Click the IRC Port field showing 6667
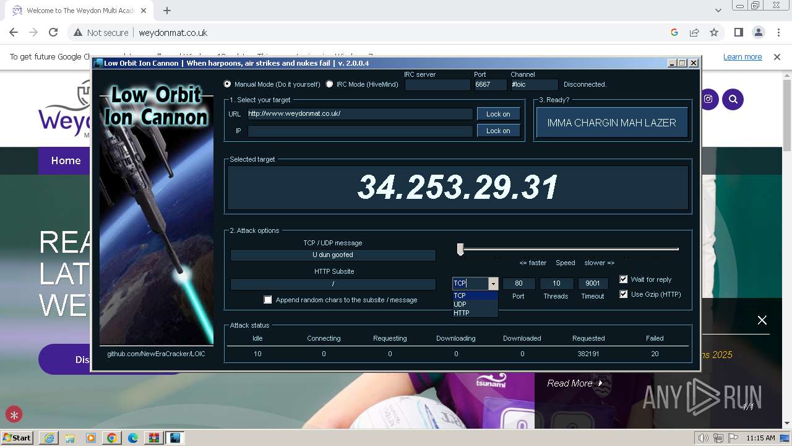Image resolution: width=792 pixels, height=446 pixels. 490,85
